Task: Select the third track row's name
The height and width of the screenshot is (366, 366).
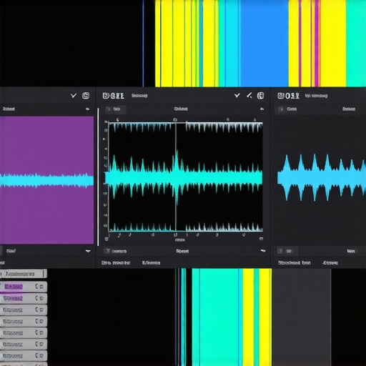Action: [12, 310]
